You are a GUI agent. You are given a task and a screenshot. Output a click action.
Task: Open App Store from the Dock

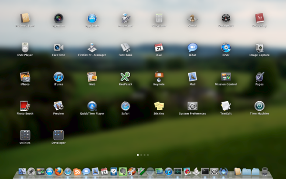coord(50,171)
